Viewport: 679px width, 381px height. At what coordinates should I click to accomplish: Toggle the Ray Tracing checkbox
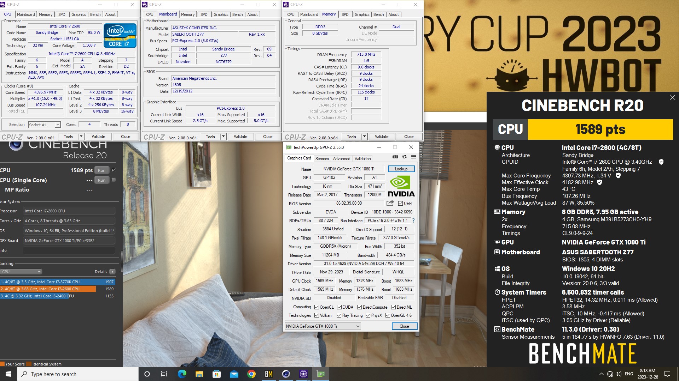pos(339,315)
